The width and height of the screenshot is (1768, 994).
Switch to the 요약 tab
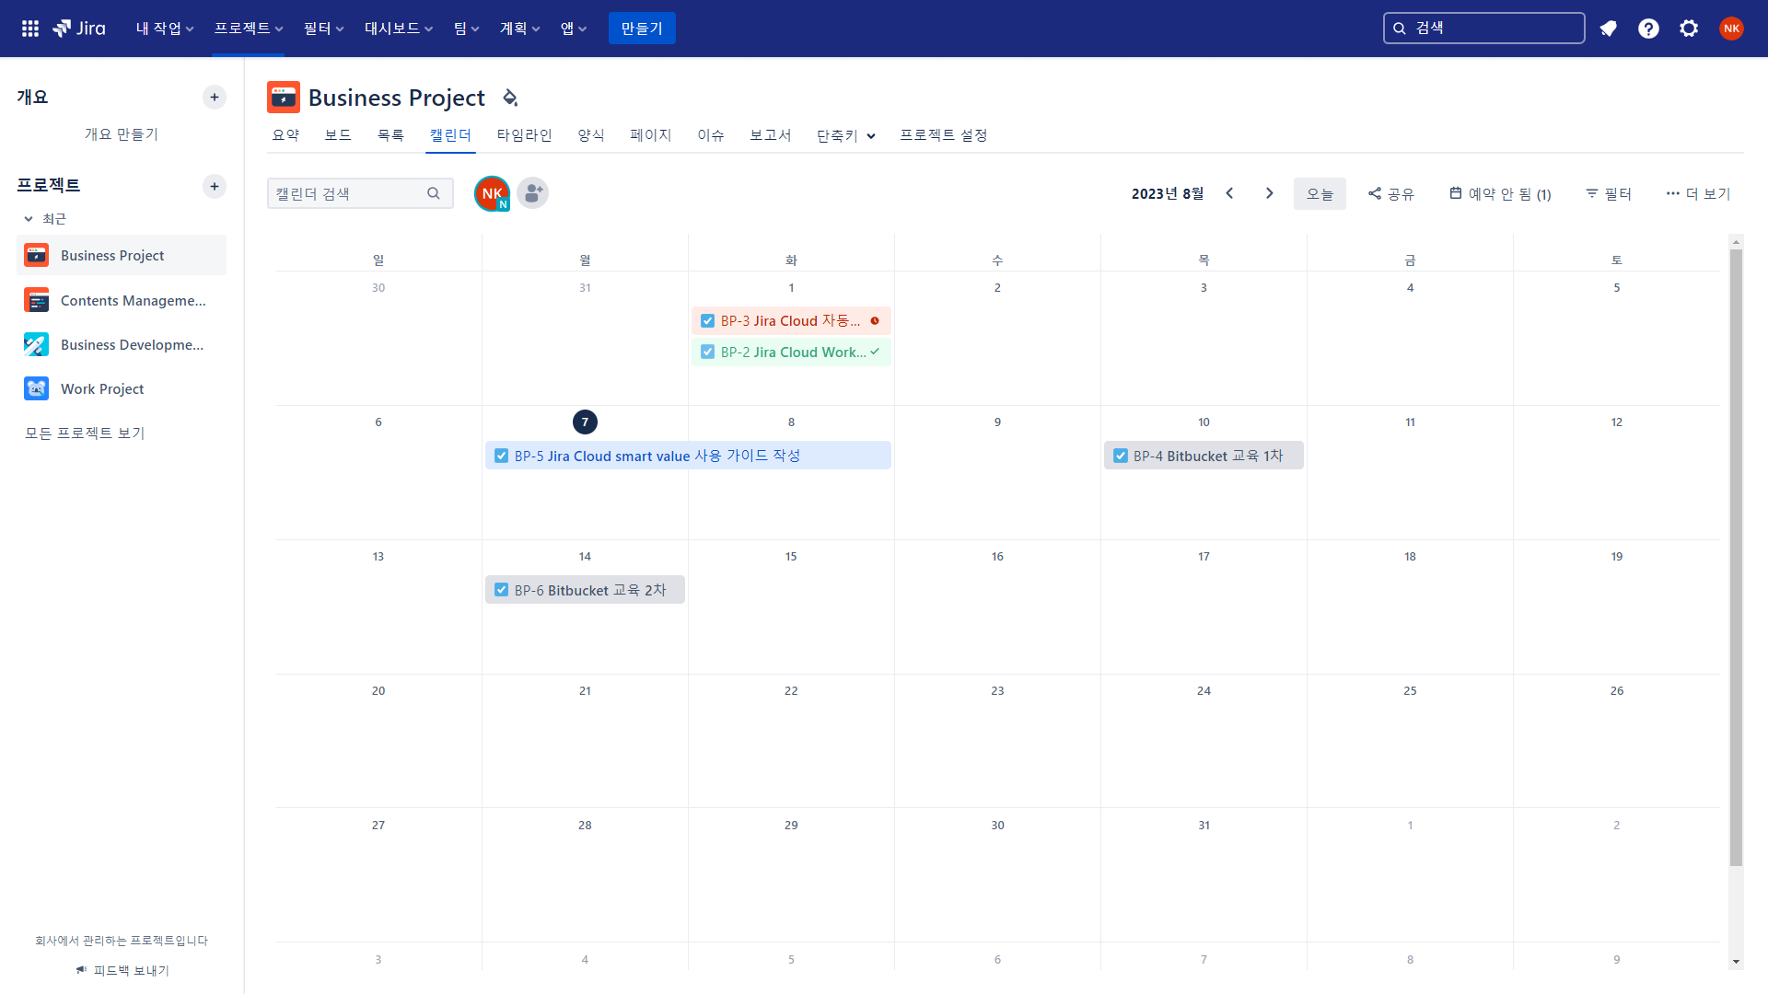[x=286, y=134]
